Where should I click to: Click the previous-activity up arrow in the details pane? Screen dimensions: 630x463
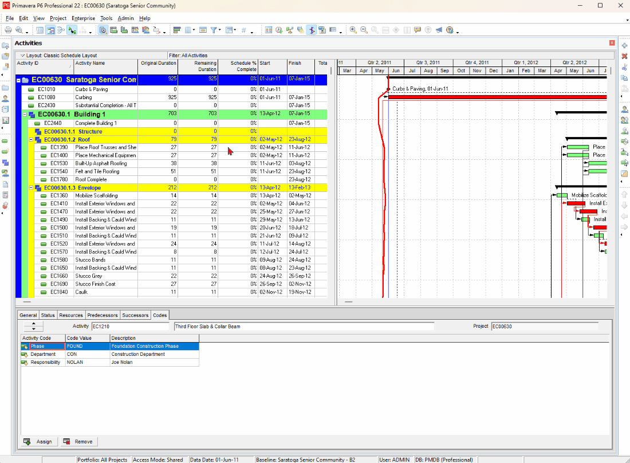[x=33, y=324]
